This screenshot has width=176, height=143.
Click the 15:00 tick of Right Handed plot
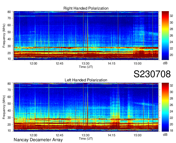138,63
